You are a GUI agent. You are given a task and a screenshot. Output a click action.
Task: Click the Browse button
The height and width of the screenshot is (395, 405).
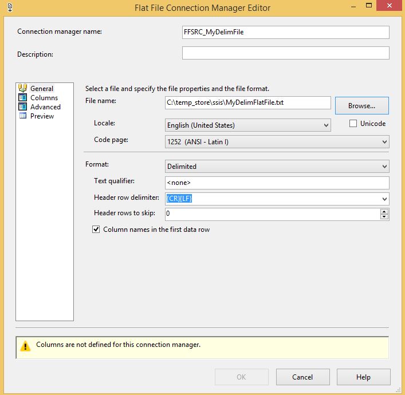pos(362,106)
